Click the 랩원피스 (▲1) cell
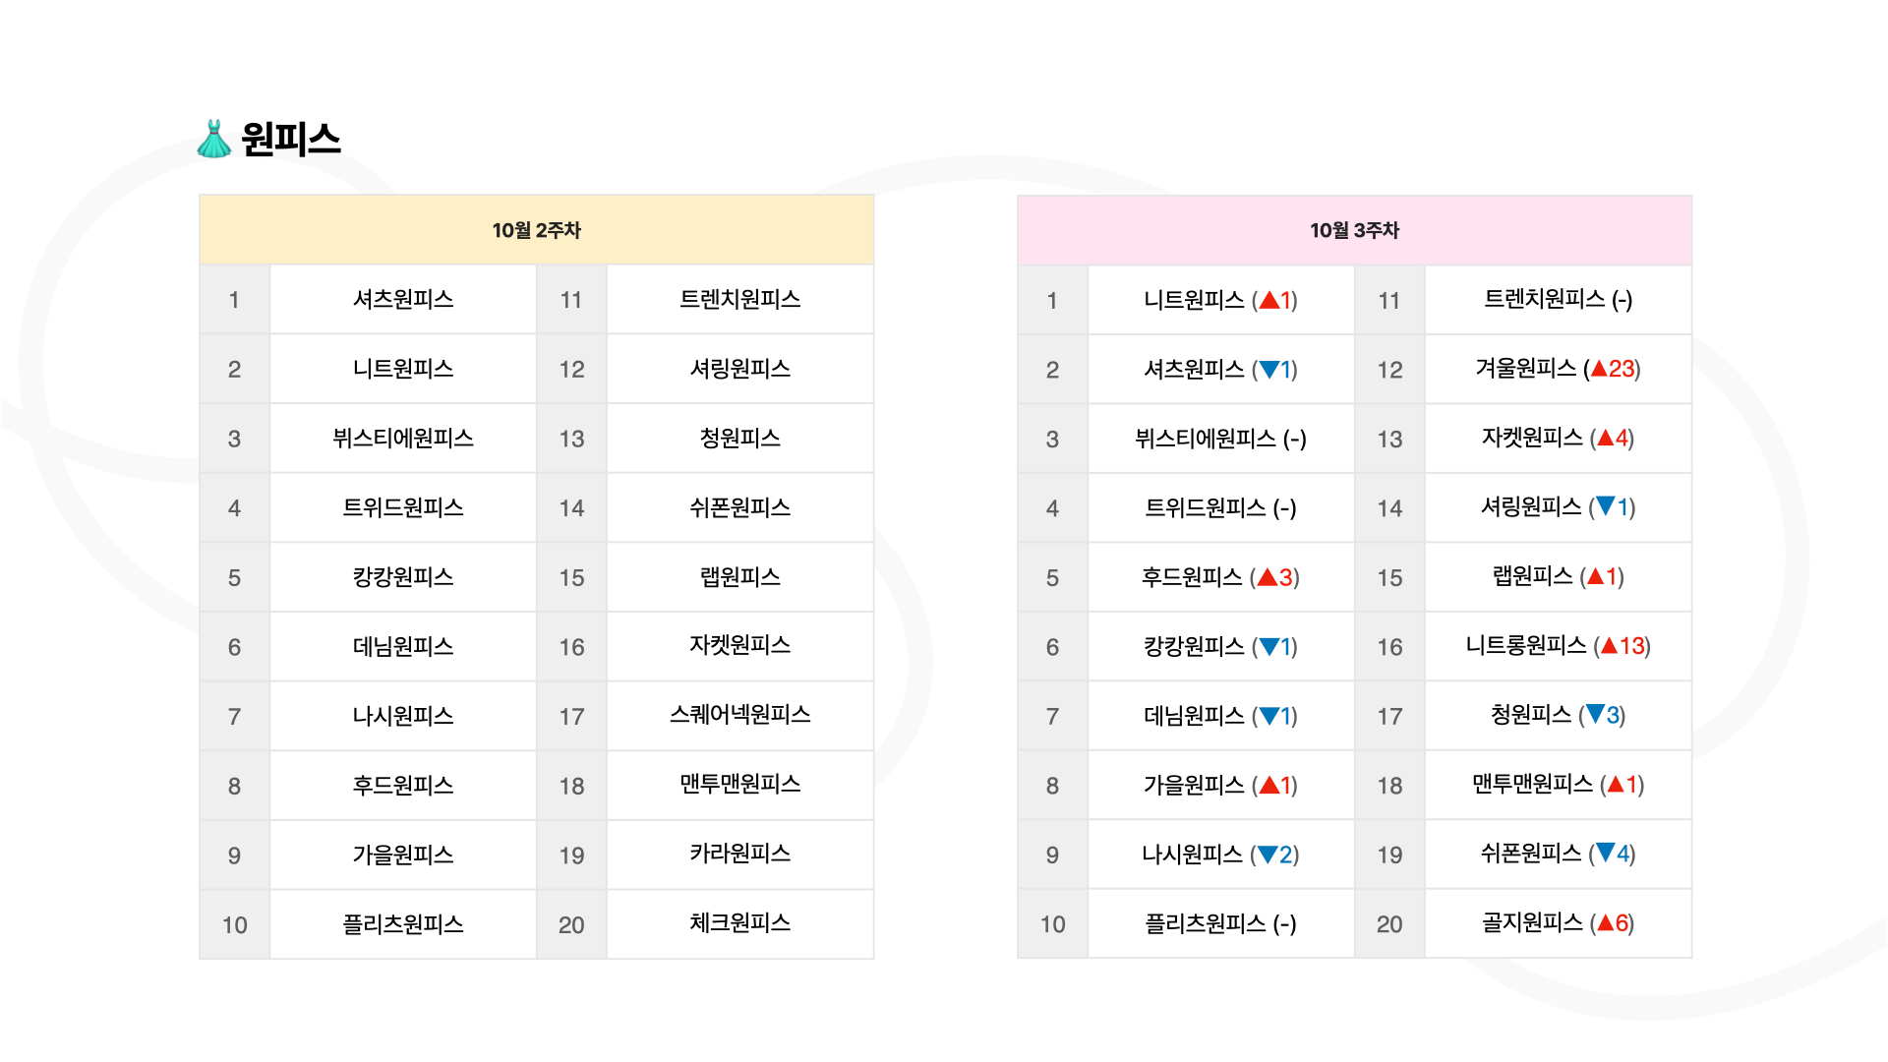This screenshot has width=1888, height=1062. point(1559,577)
